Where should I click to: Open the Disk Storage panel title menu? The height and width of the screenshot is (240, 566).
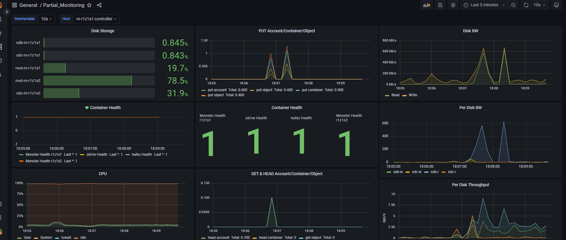coord(102,31)
